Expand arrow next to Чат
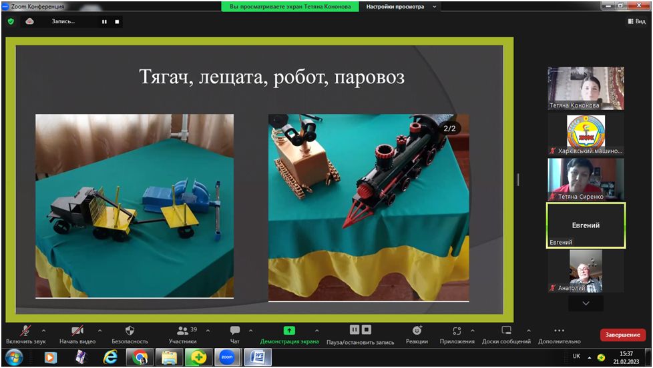 (x=250, y=331)
